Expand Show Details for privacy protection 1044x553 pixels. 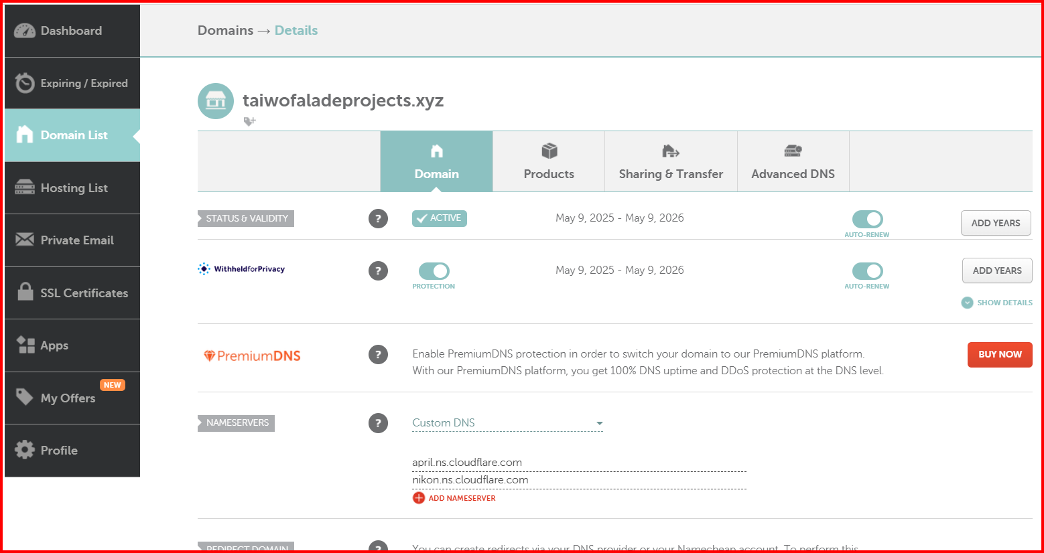click(x=996, y=303)
